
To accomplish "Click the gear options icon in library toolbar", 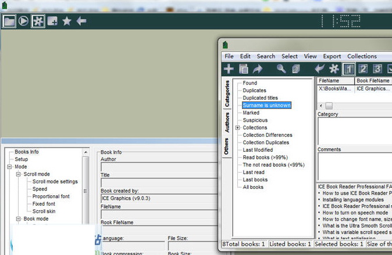I will point(334,69).
